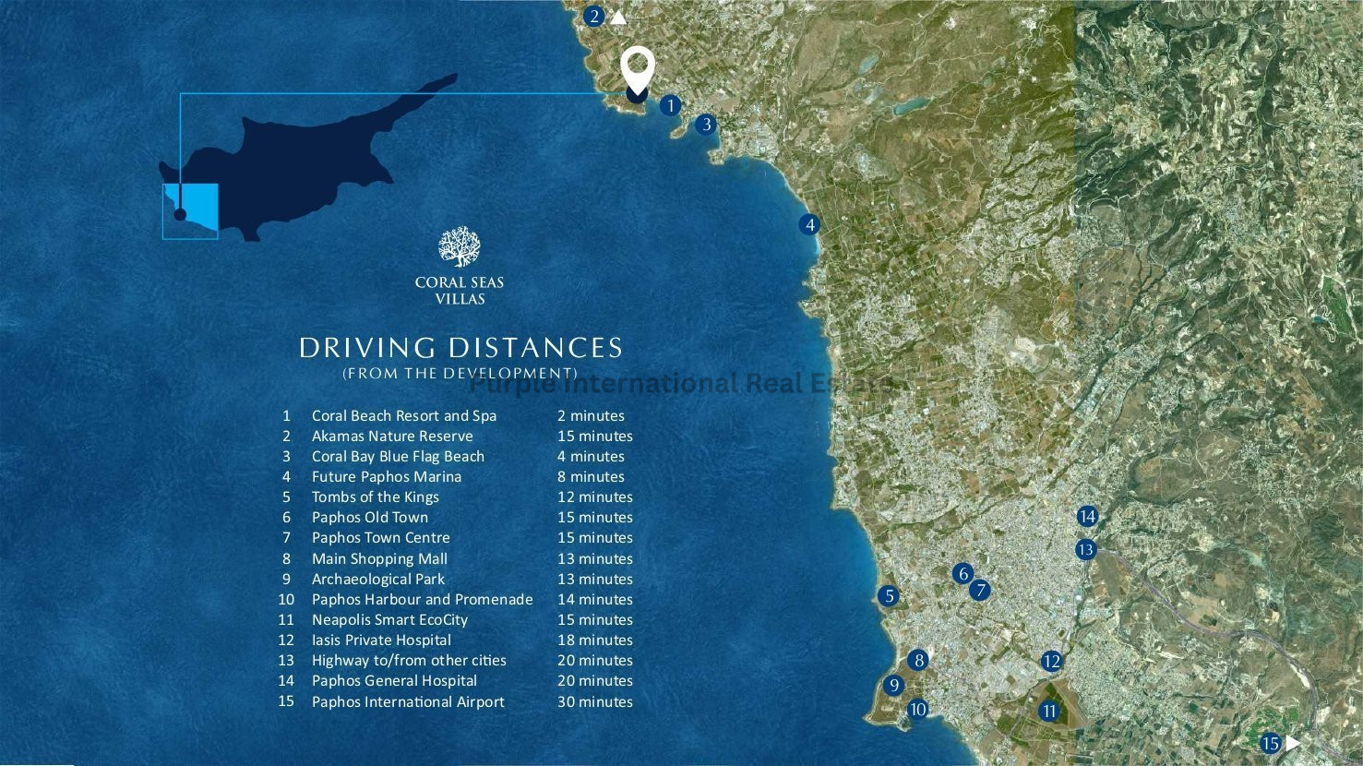Click the light blue highlighted square on Cyprus
The height and width of the screenshot is (766, 1363).
pyautogui.click(x=191, y=210)
